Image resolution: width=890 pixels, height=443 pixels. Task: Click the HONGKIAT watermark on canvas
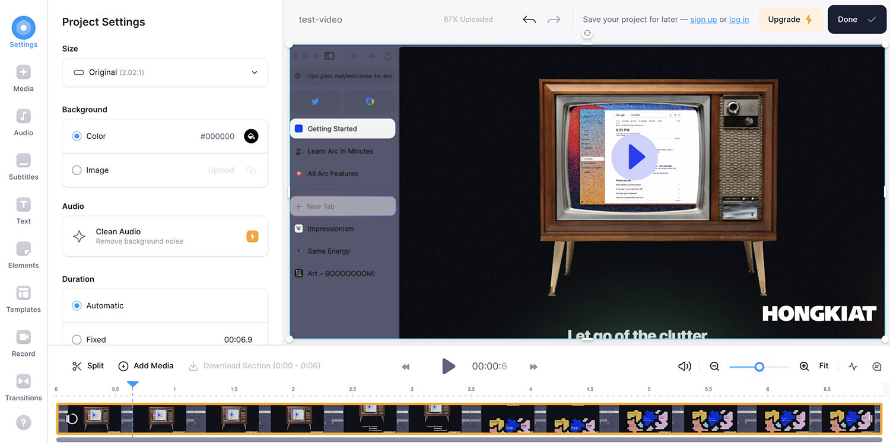coord(819,314)
